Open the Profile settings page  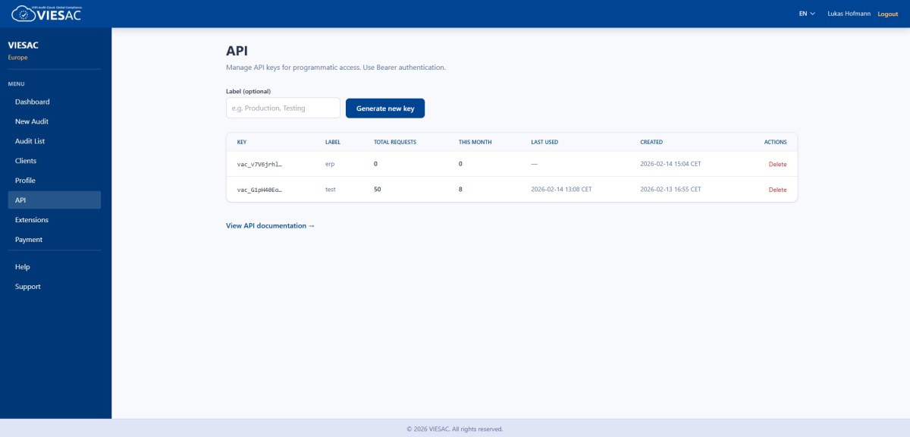(x=24, y=180)
